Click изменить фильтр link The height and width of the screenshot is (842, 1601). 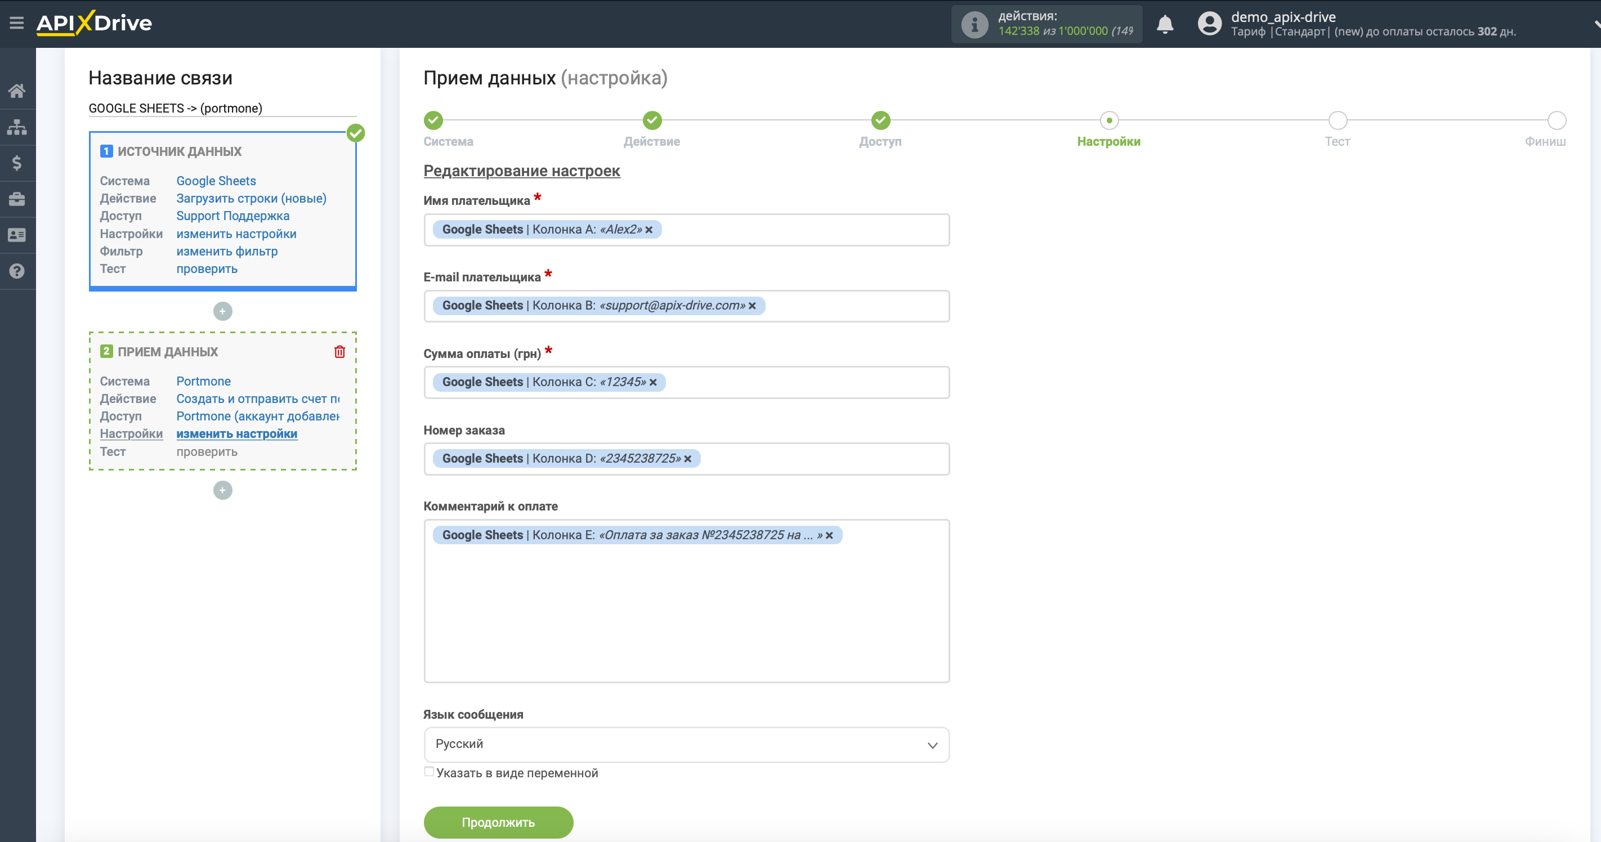point(227,251)
